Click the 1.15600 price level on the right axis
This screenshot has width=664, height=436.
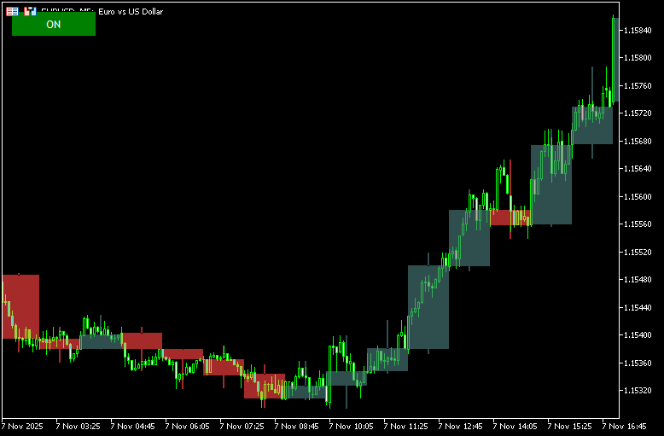638,196
